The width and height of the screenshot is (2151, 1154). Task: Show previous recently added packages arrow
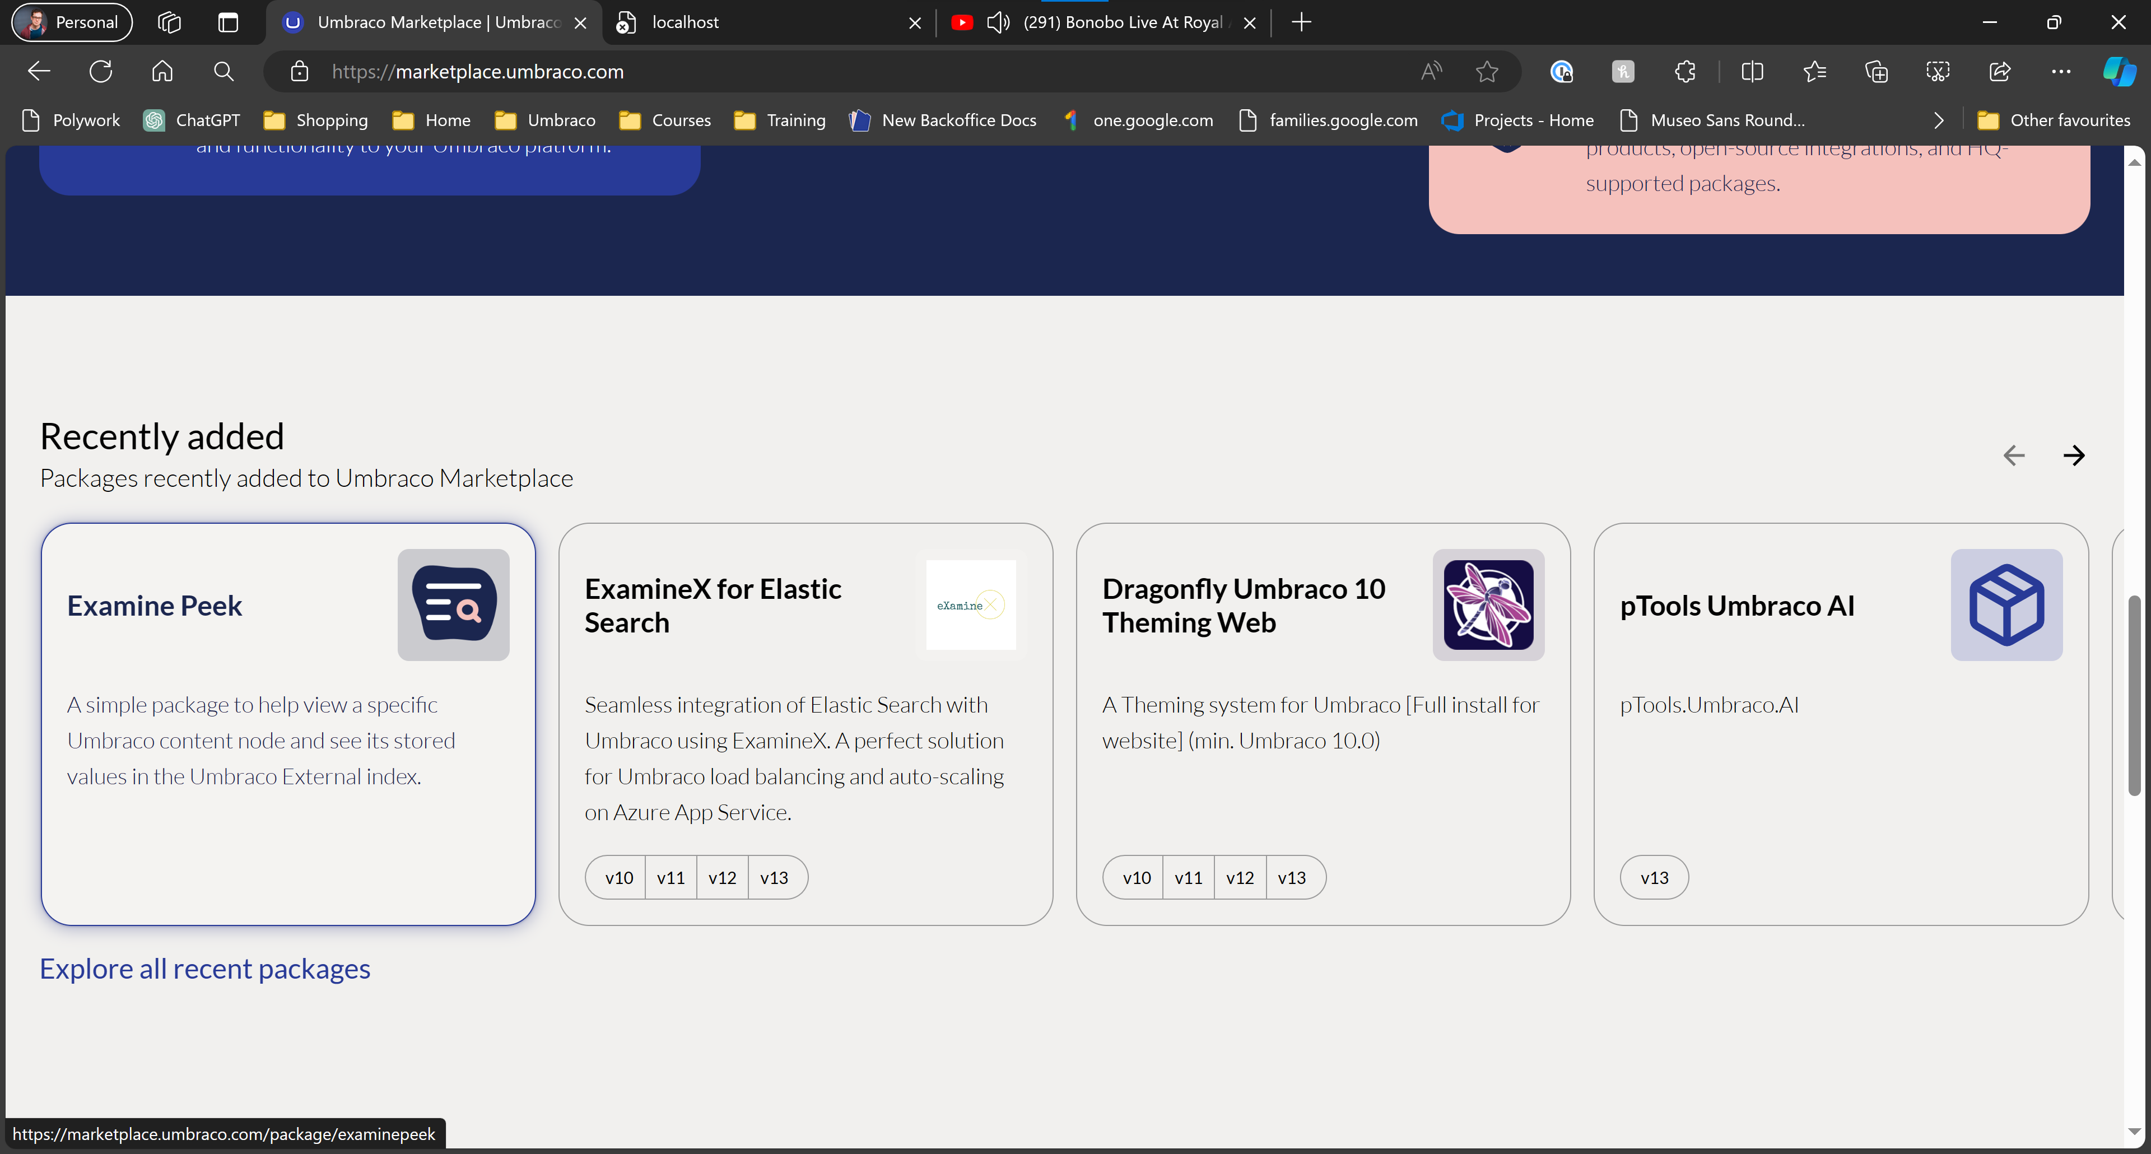click(2014, 455)
